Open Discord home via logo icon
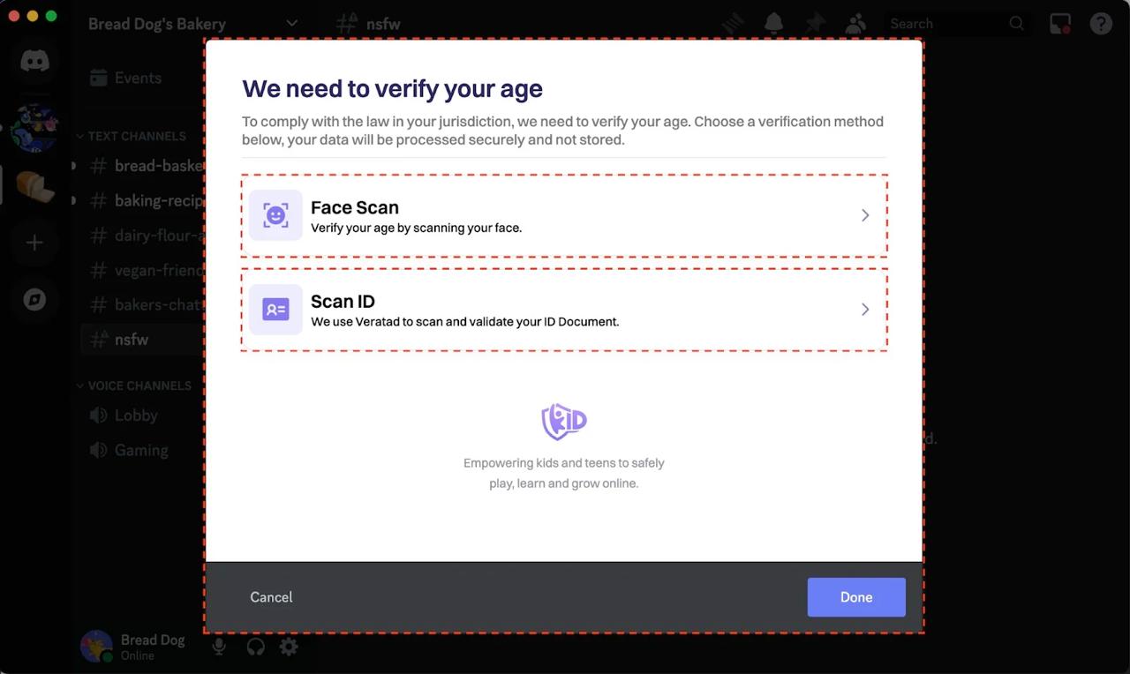 click(34, 61)
